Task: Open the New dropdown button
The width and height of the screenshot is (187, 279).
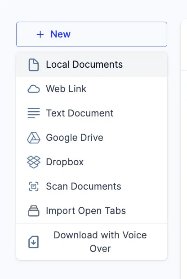Action: [92, 34]
